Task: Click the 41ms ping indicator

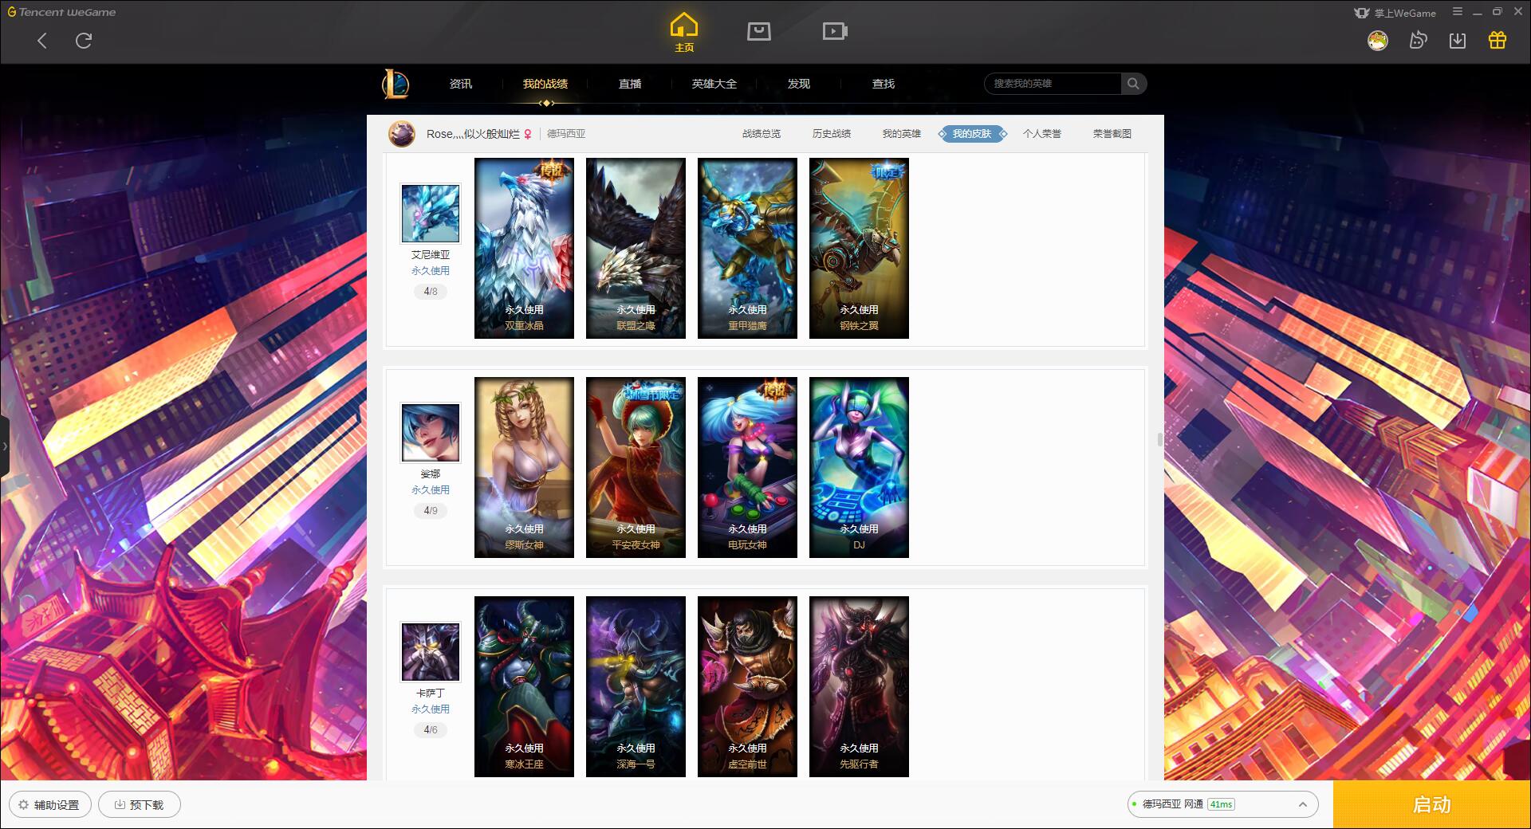Action: point(1221,804)
